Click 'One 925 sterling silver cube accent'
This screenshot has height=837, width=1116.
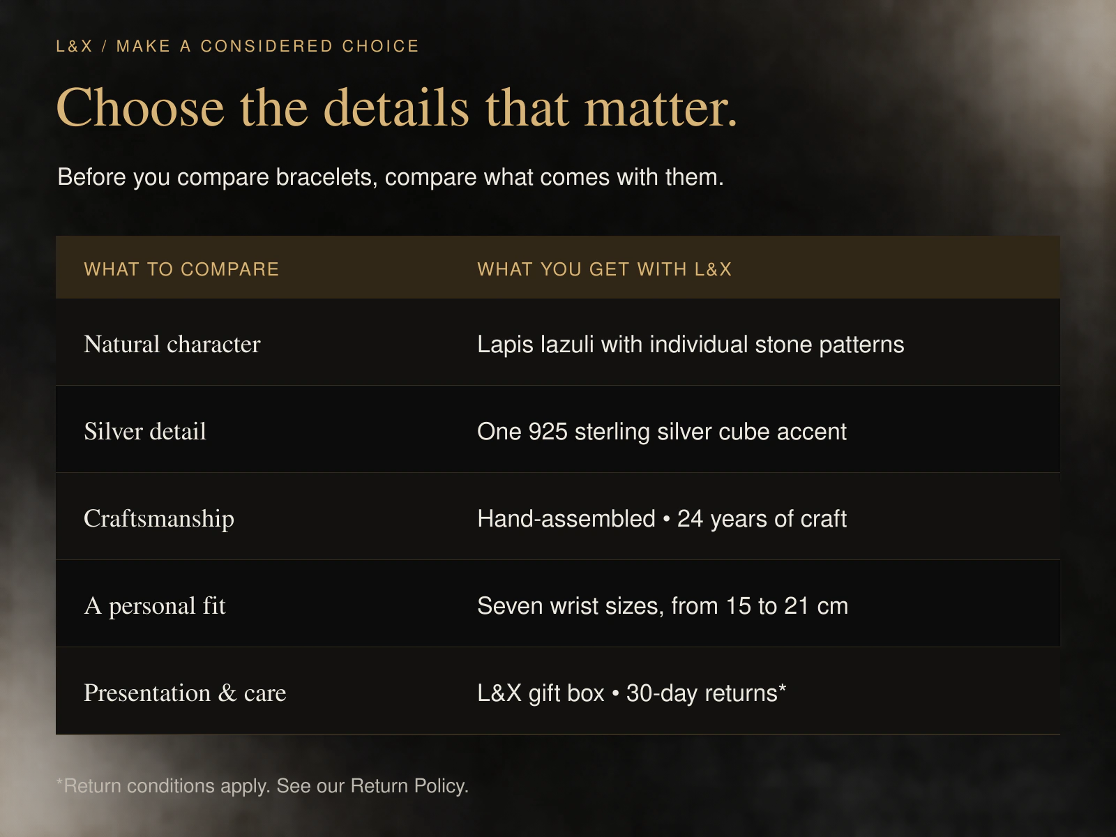pos(662,431)
